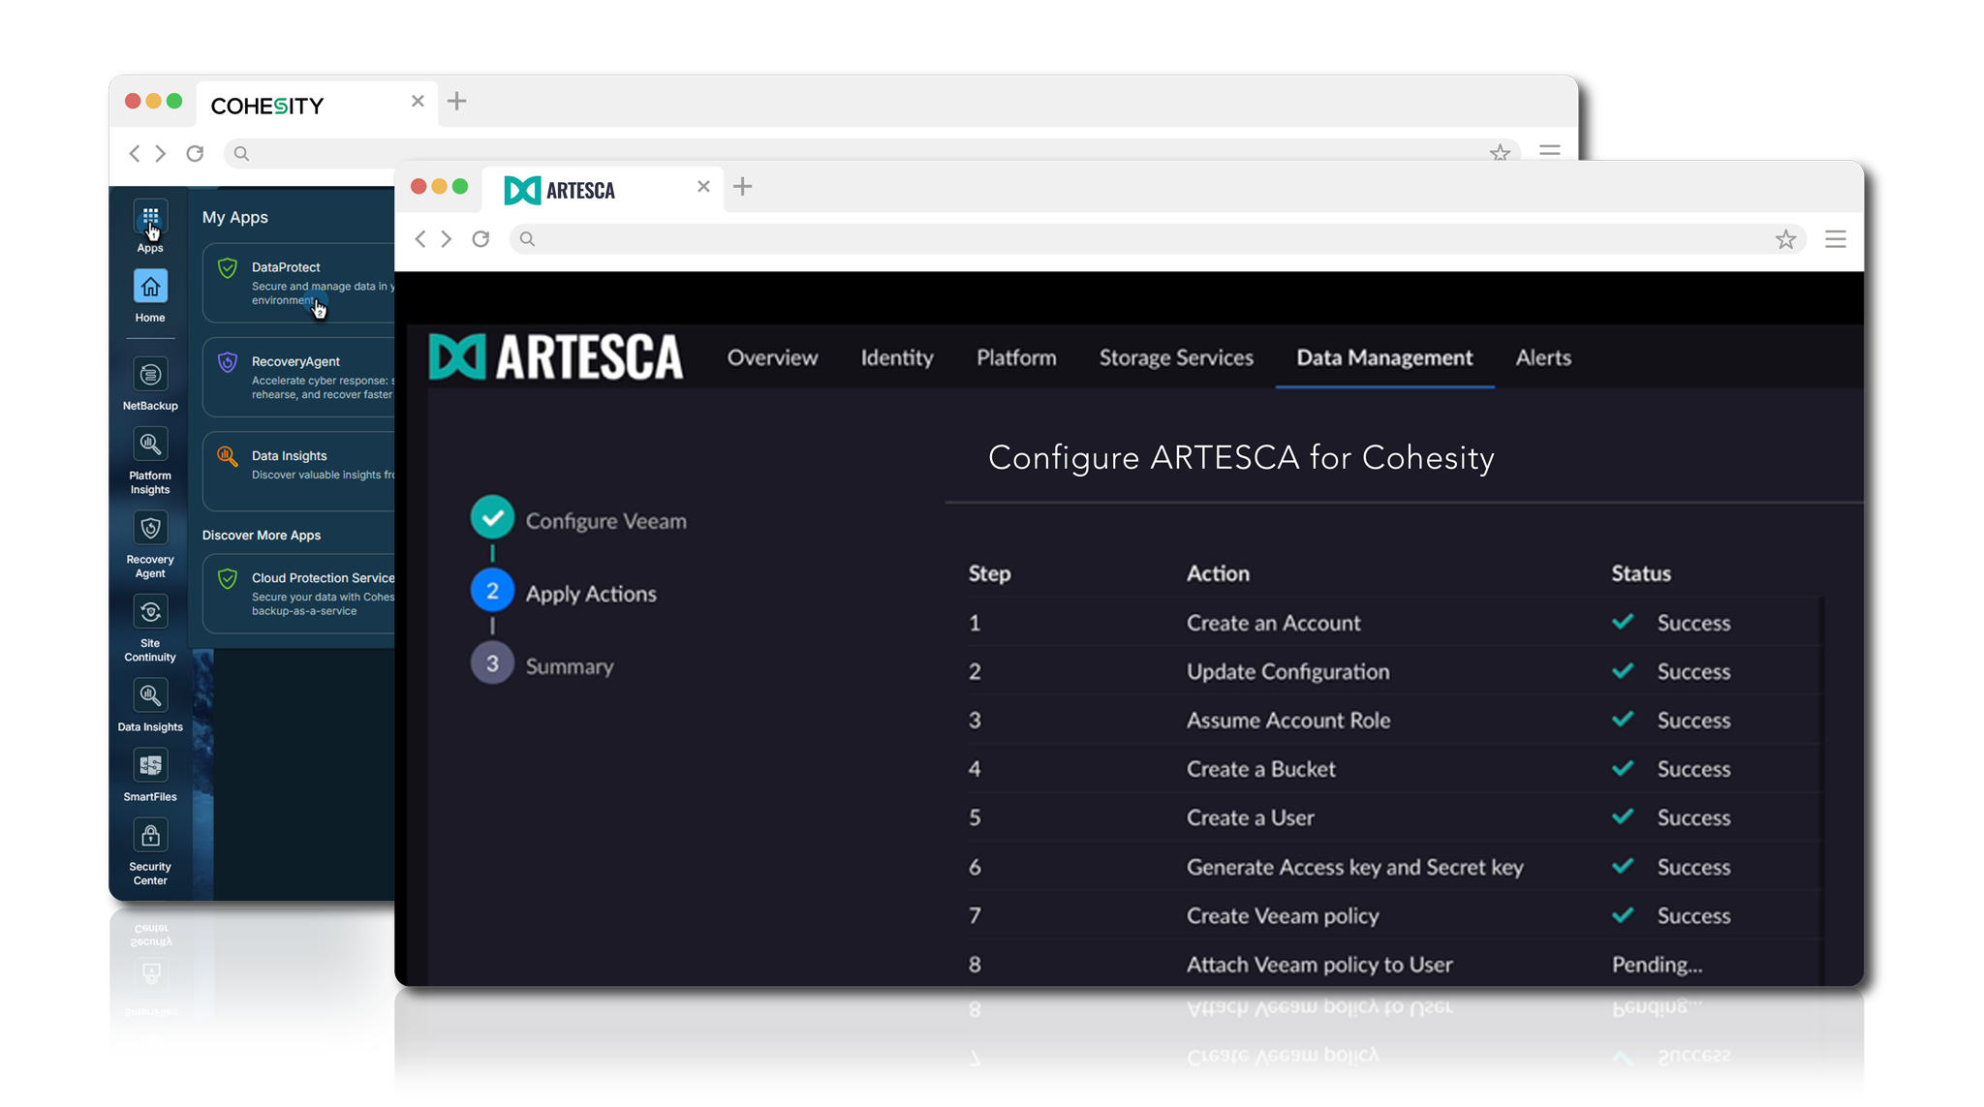Screen dimensions: 1984x1107
Task: Open the Apps grid icon in sidebar
Action: [x=150, y=218]
